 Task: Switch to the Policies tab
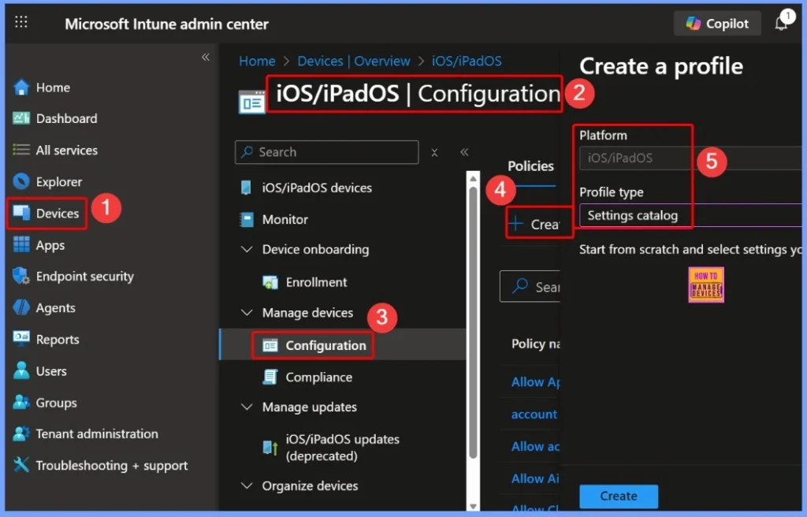530,166
